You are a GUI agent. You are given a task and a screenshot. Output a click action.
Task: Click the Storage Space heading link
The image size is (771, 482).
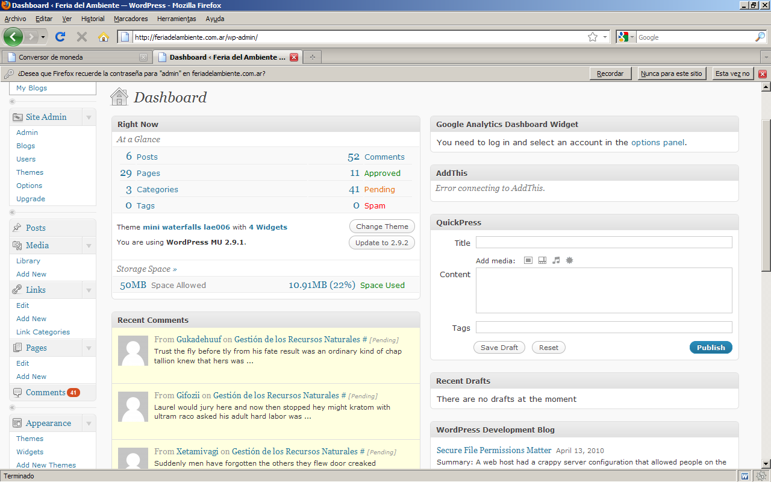click(x=146, y=269)
